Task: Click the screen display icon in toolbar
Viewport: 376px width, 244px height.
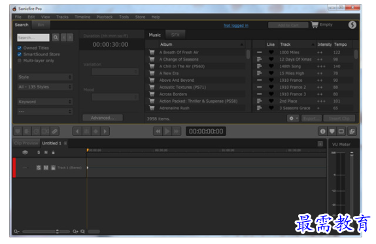Action: tap(341, 131)
